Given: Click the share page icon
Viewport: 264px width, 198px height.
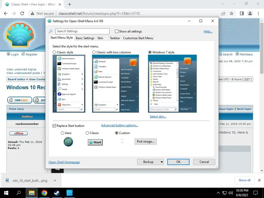Looking at the screenshot, I should coord(223,13).
